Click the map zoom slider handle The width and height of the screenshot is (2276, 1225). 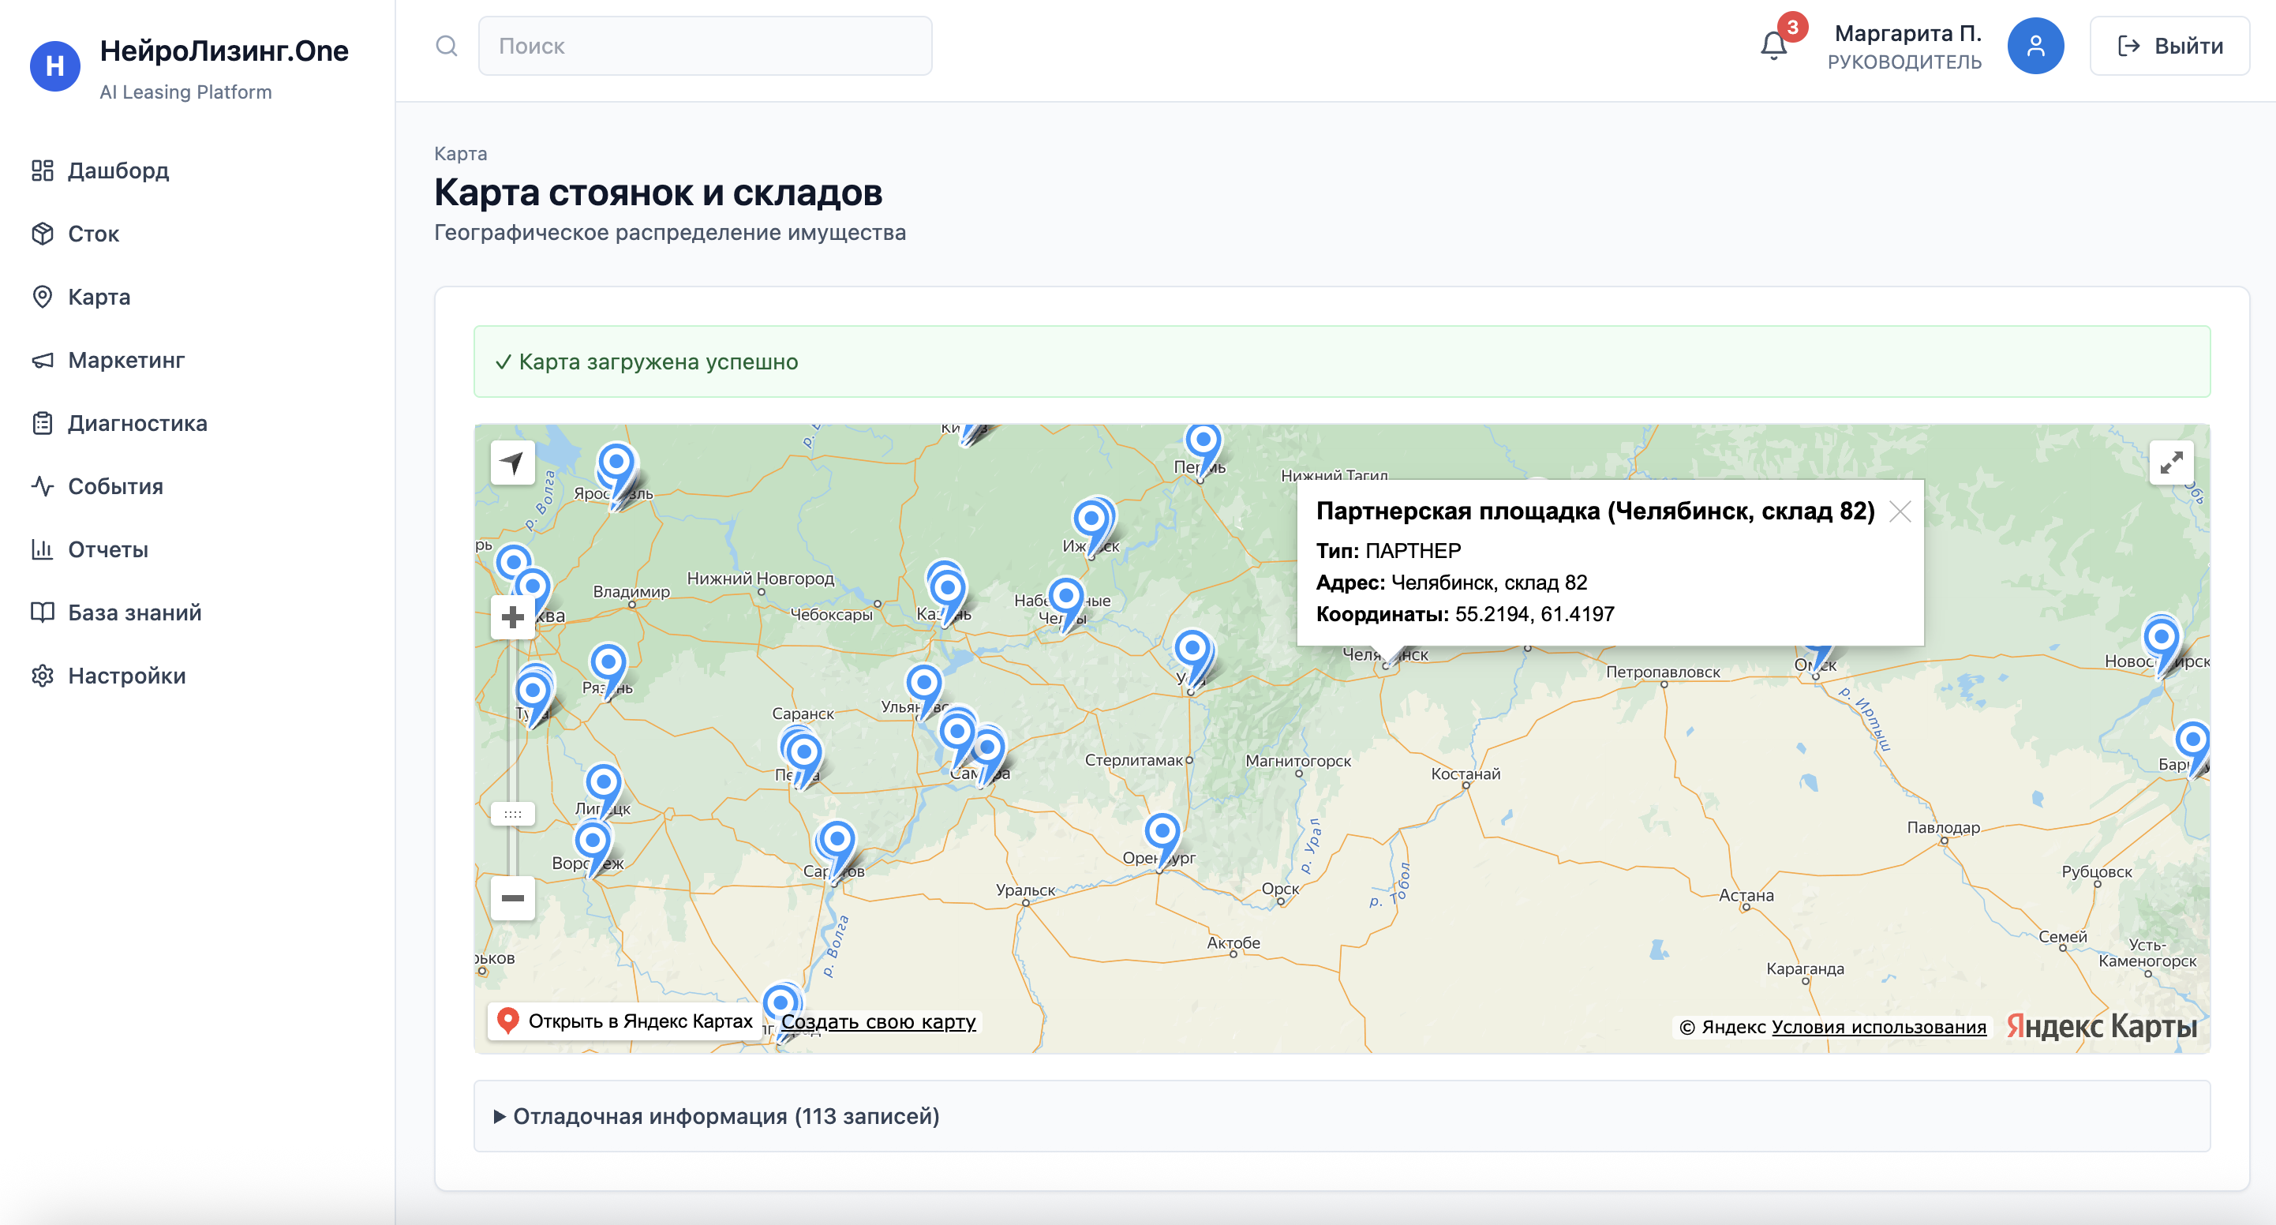512,813
